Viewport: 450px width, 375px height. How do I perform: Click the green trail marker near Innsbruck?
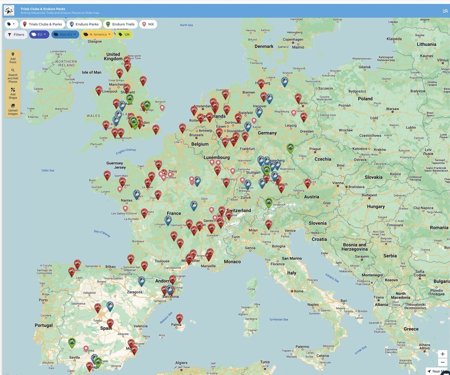pyautogui.click(x=269, y=202)
